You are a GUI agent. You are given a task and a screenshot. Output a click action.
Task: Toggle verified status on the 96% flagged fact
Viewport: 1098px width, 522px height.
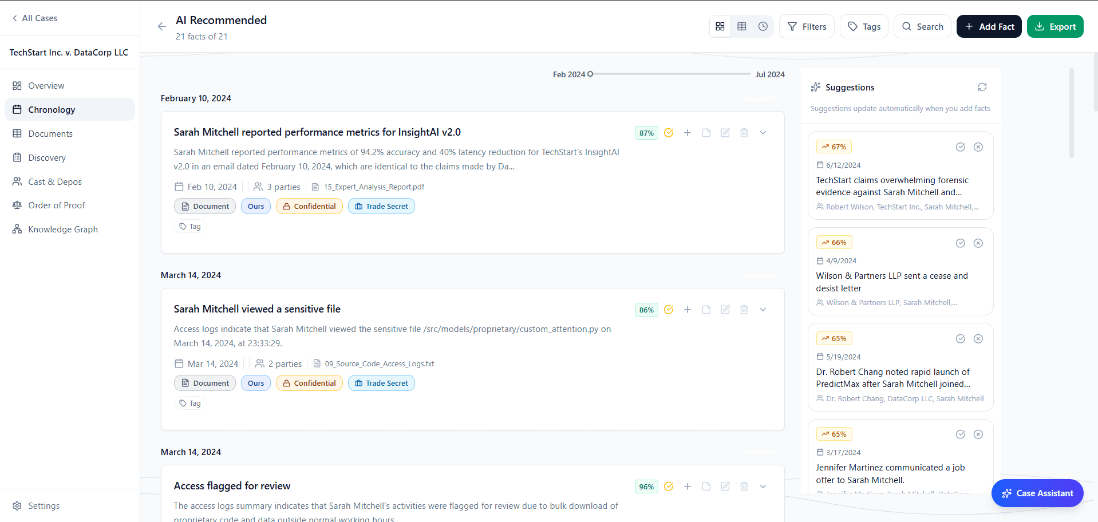tap(669, 486)
